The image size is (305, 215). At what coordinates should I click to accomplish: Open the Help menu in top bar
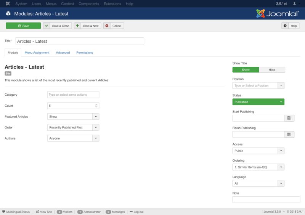[129, 4]
